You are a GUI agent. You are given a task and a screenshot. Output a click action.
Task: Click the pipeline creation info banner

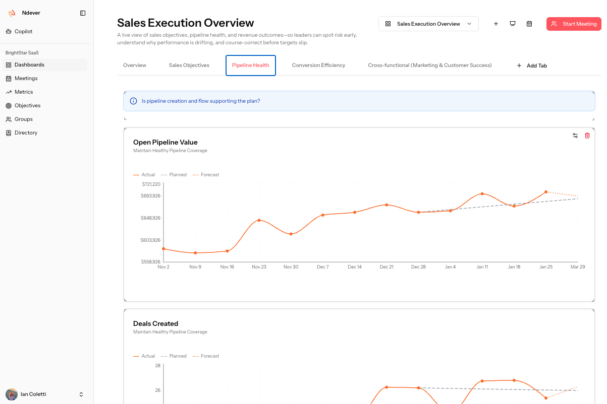[359, 101]
